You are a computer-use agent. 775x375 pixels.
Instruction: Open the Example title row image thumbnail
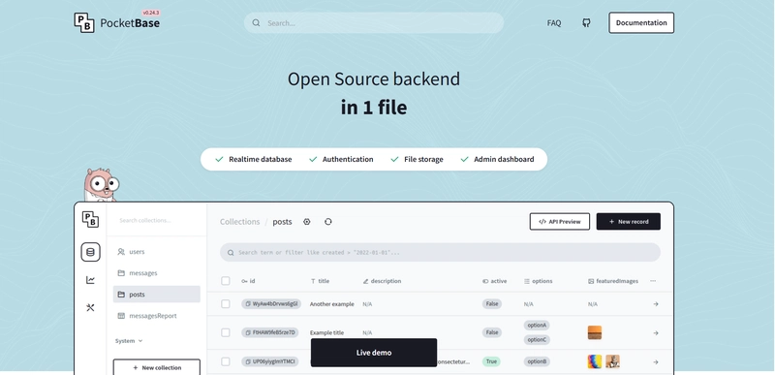click(x=595, y=332)
